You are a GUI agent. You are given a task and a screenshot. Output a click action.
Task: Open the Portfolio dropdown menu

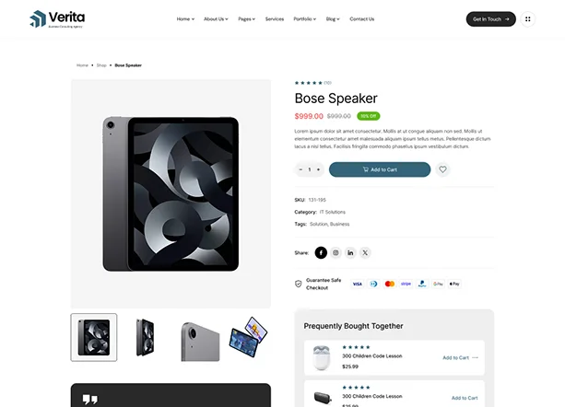click(304, 18)
